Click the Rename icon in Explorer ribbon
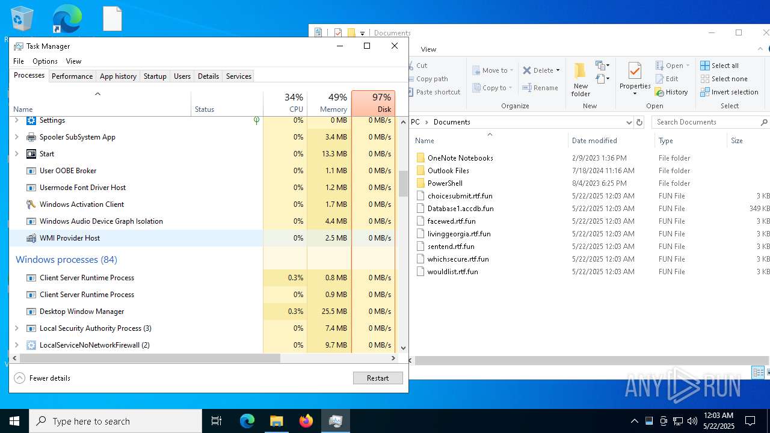 527,88
